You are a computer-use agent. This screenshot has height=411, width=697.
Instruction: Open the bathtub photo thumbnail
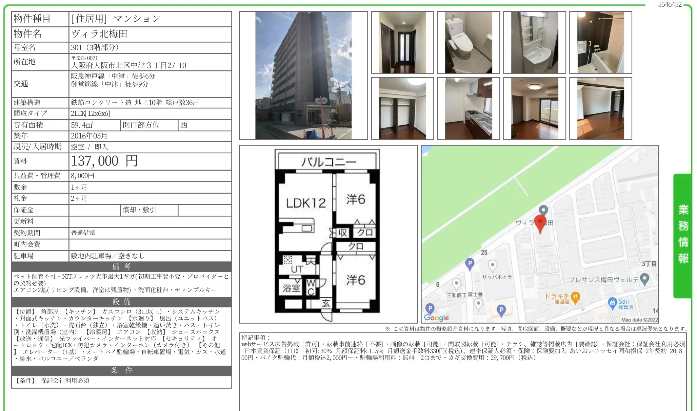point(600,43)
